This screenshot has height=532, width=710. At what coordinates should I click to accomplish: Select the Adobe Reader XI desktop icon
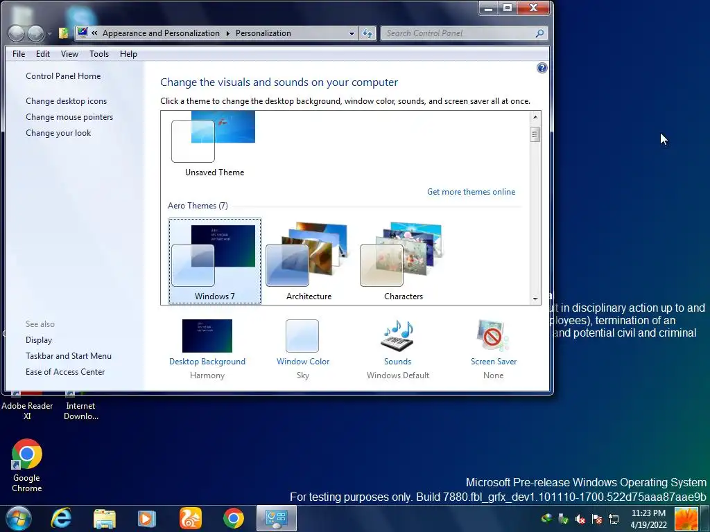click(27, 406)
